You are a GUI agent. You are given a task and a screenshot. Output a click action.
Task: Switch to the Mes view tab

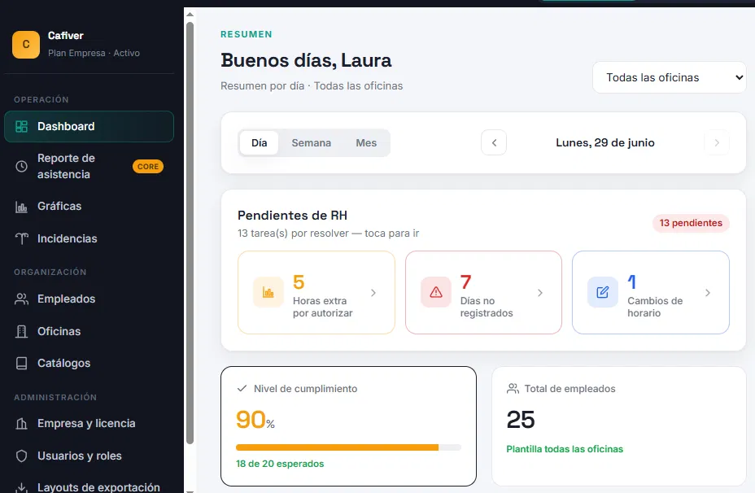366,143
